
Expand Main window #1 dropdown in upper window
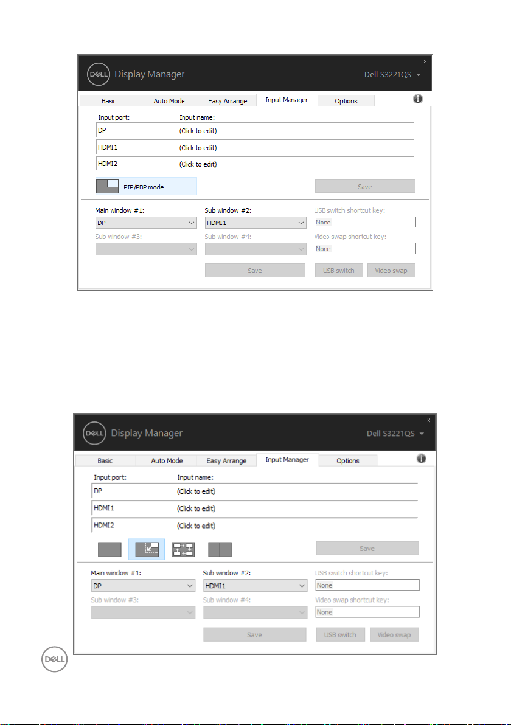[x=146, y=223]
